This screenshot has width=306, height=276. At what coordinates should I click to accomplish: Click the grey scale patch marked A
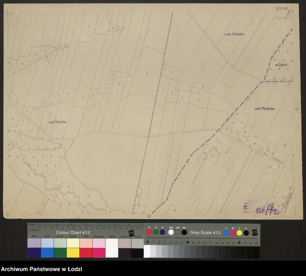147,251
